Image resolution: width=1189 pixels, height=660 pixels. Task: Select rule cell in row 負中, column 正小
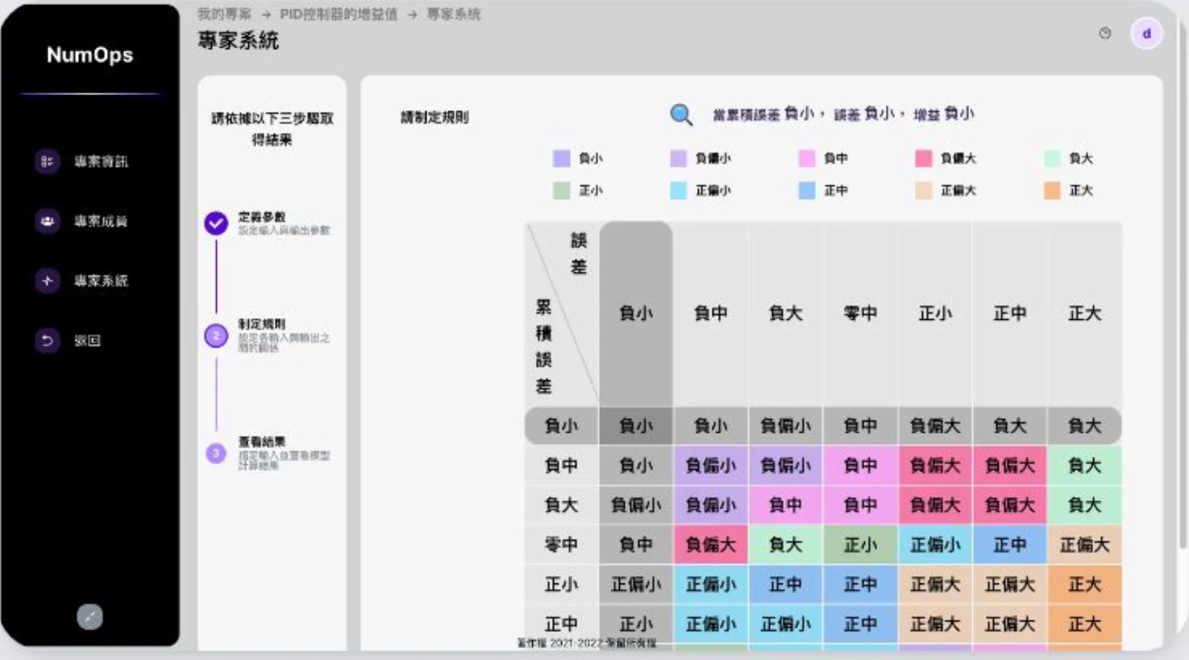click(x=936, y=465)
